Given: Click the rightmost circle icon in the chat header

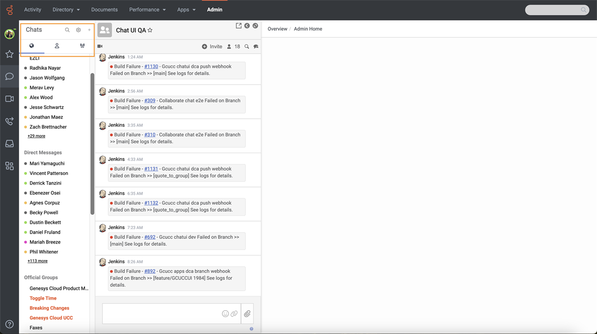Looking at the screenshot, I should [255, 26].
